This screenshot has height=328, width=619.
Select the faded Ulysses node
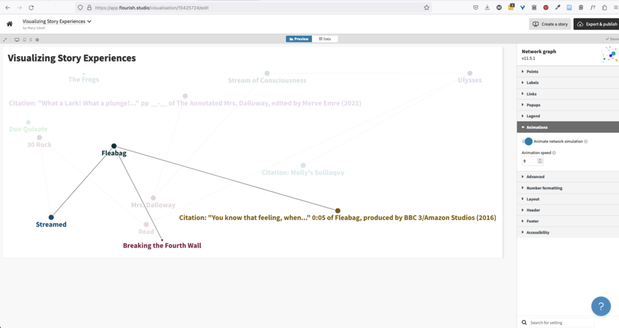[470, 73]
